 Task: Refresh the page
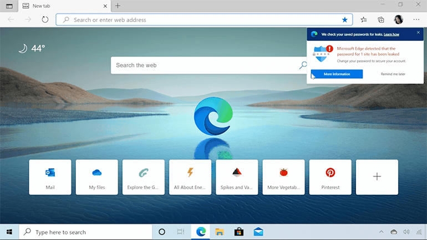45,20
